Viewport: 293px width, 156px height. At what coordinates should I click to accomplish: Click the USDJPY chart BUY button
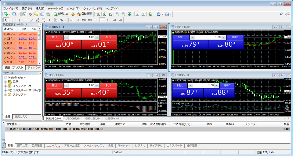[227, 85]
